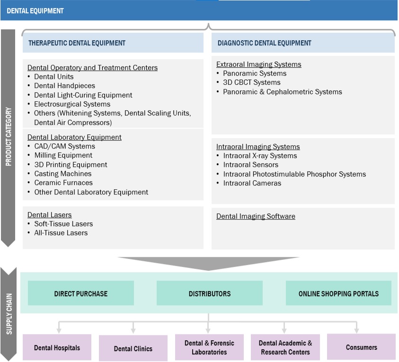Click the Dental Equipment header bar
The image size is (399, 362).
pyautogui.click(x=199, y=10)
